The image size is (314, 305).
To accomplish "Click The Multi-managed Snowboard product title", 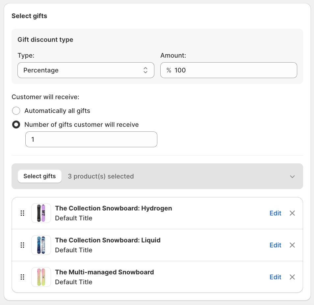I will tap(104, 272).
